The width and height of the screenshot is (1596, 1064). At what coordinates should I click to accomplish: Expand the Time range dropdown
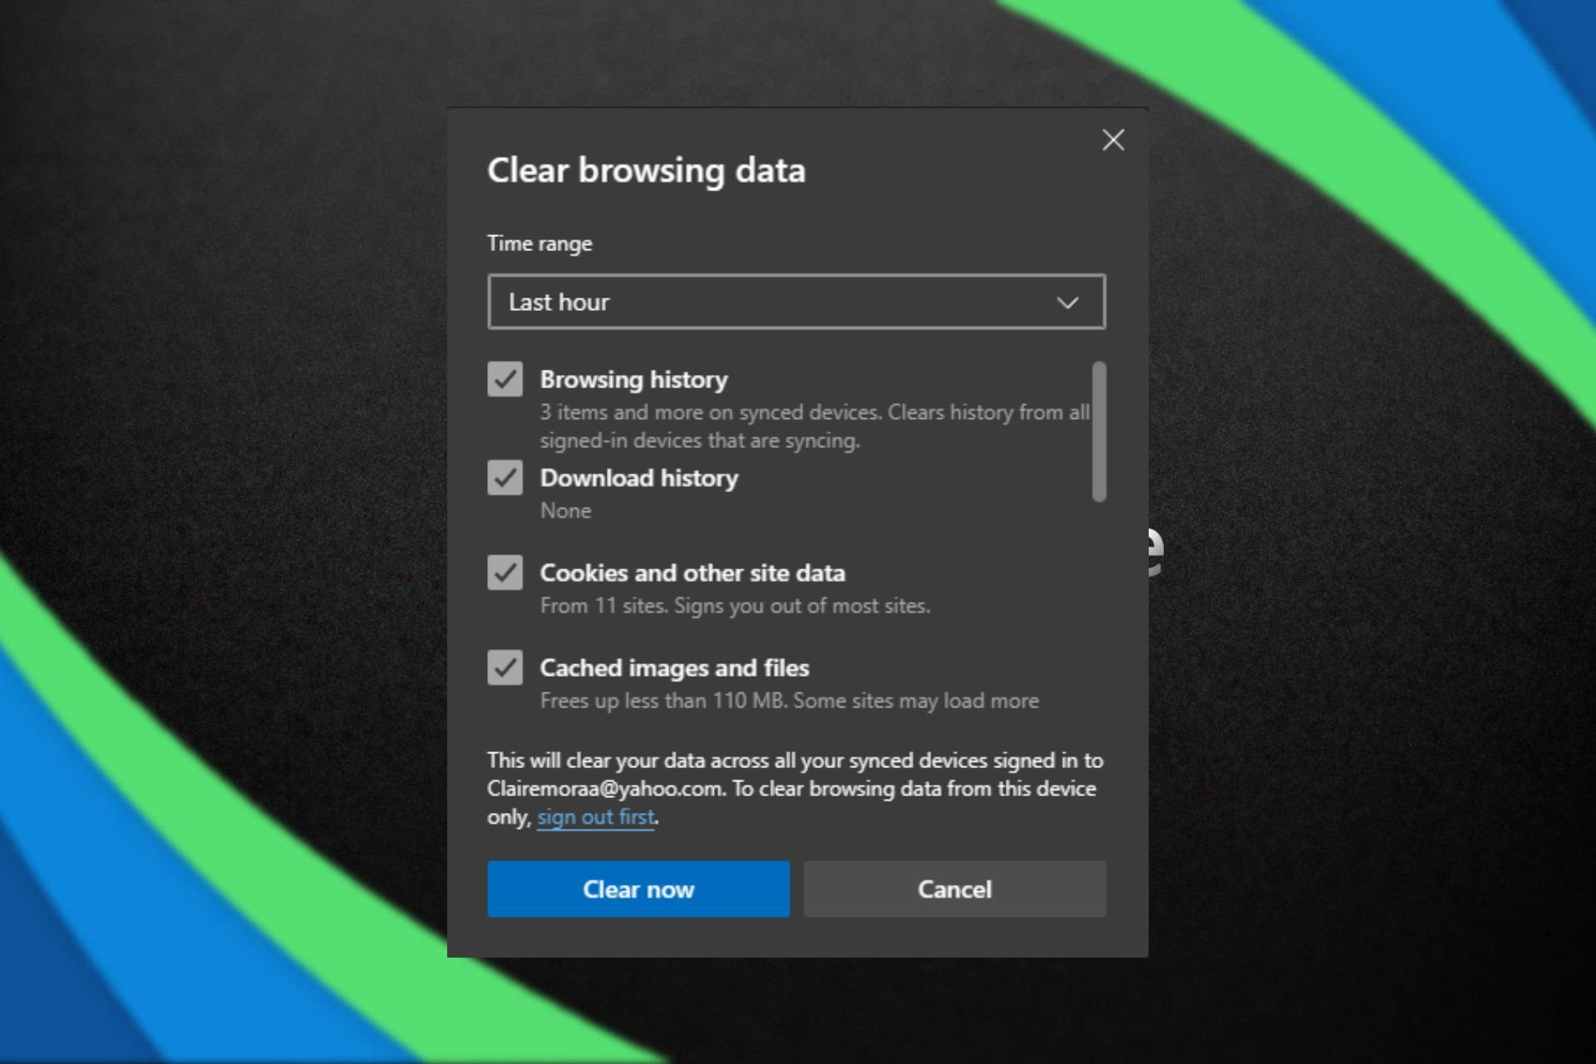pyautogui.click(x=796, y=300)
